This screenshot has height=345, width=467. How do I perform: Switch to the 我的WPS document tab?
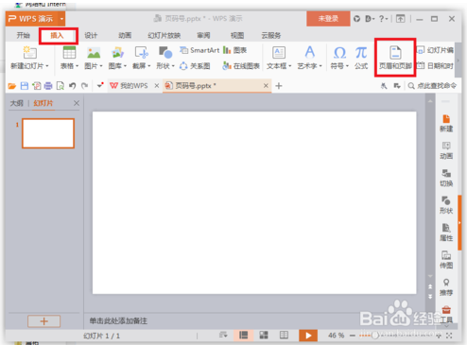(x=130, y=86)
